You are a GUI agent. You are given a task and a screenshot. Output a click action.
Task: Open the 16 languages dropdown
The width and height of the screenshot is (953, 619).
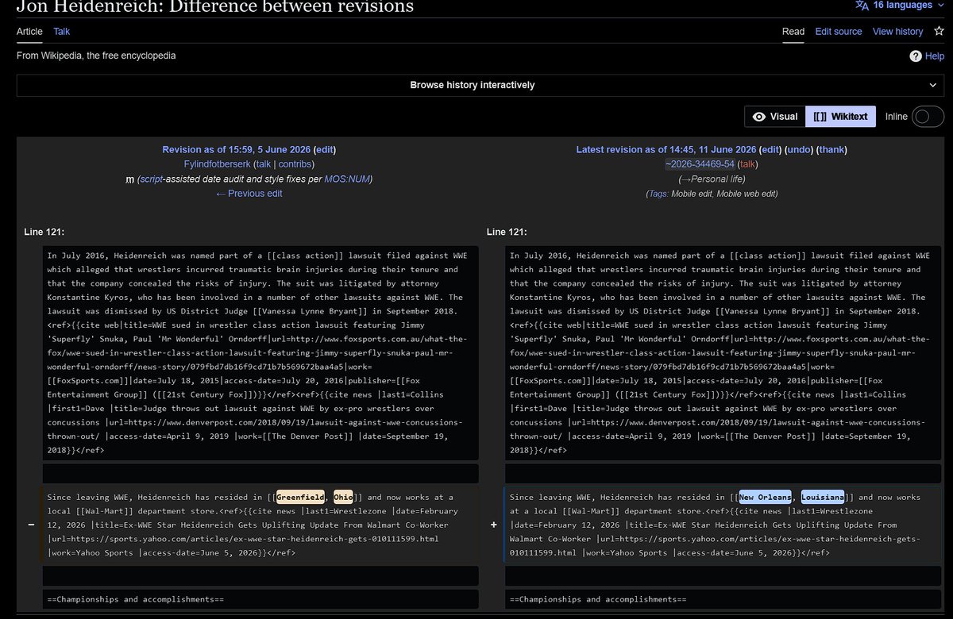point(900,6)
